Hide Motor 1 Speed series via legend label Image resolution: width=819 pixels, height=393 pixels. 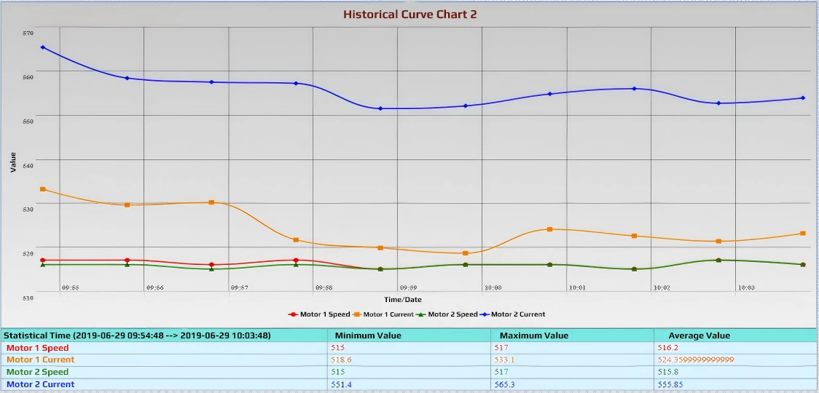tap(324, 314)
